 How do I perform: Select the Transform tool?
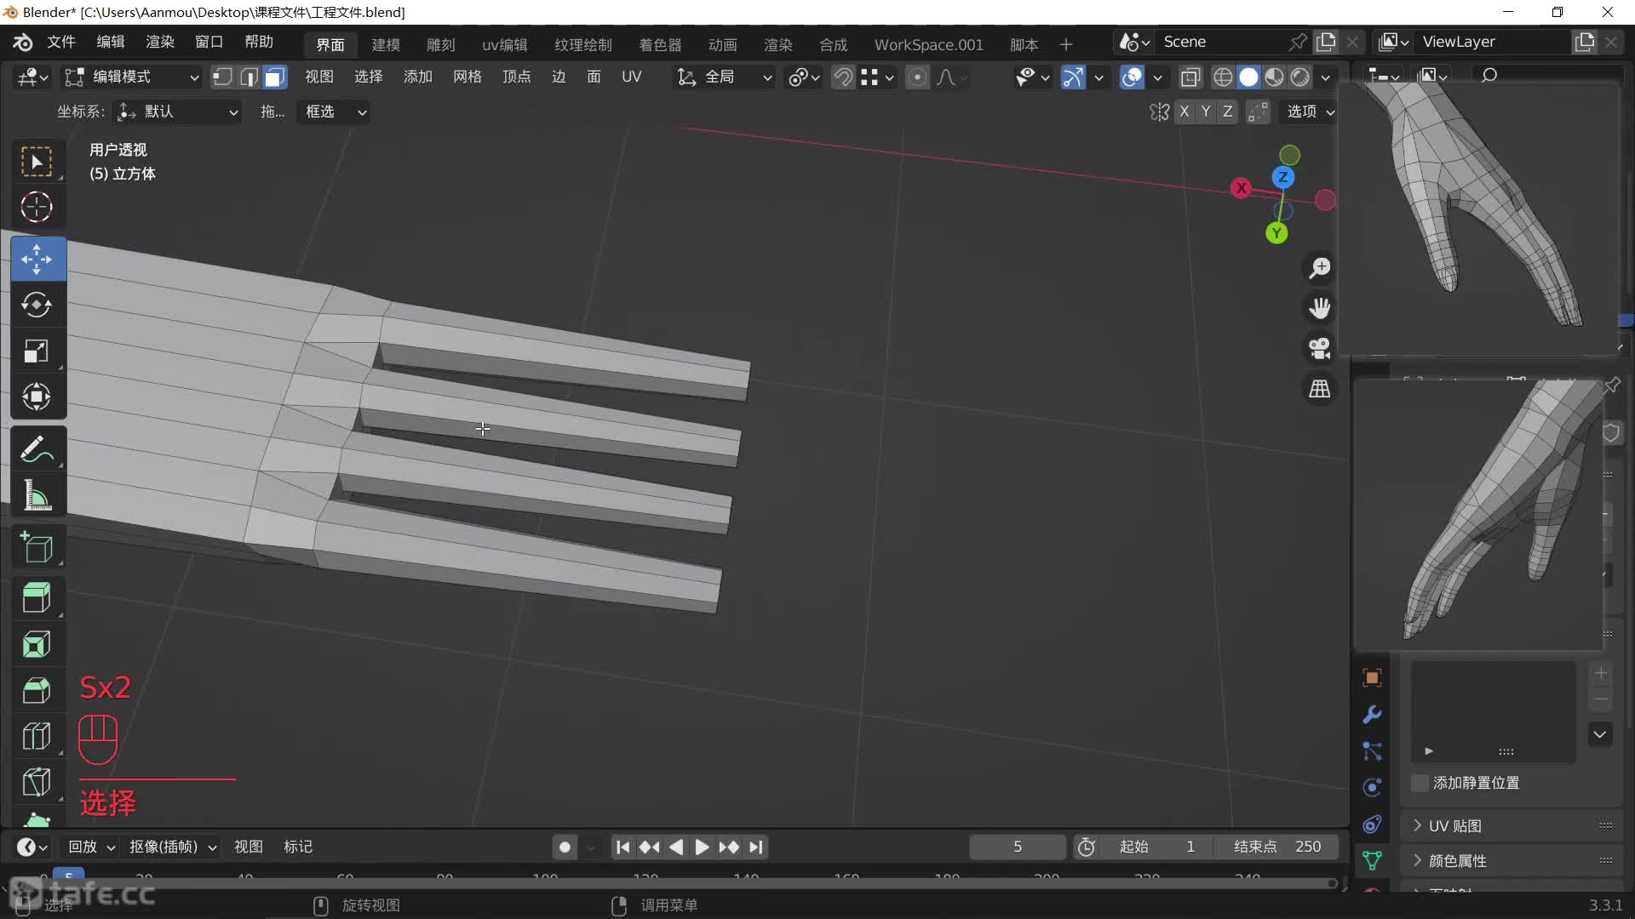(x=37, y=397)
